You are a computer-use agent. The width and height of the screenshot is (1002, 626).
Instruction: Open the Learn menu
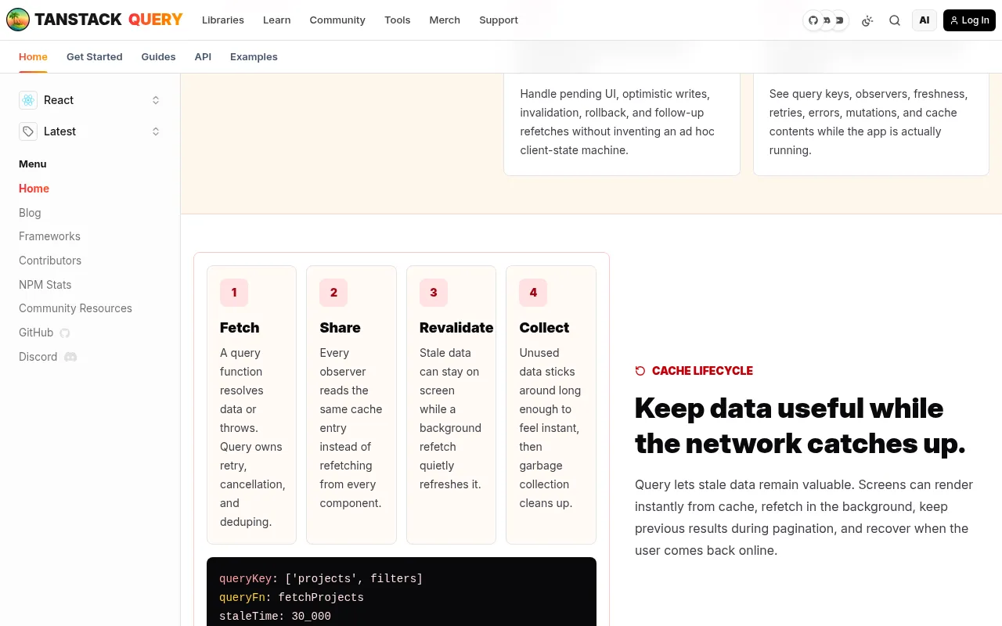(277, 20)
